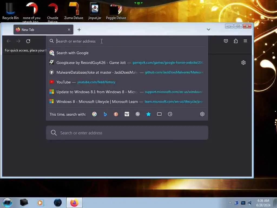Viewport: 277px width, 208px height.
Task: Open Recycle Bin desktop icon
Action: (x=11, y=11)
